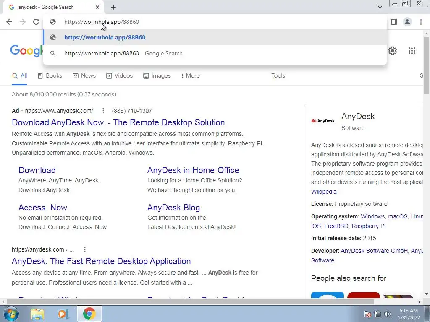
Task: Open the Windows operating system link
Action: [373, 217]
